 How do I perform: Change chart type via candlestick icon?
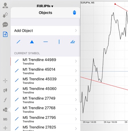(x=5, y=90)
